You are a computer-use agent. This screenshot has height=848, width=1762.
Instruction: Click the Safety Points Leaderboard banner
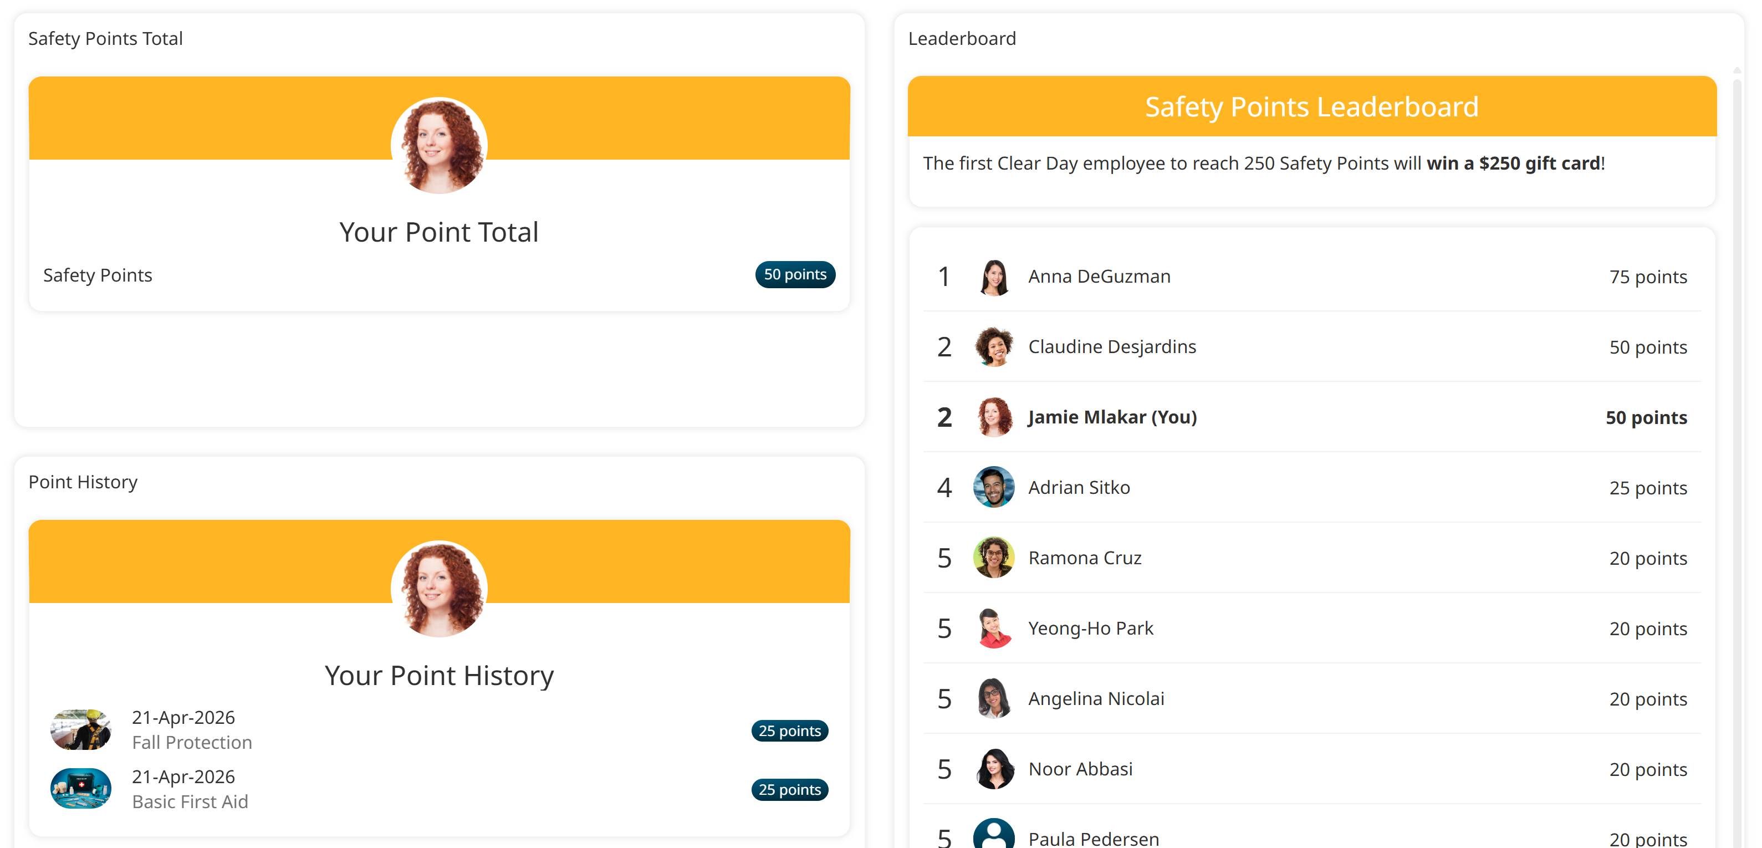(1311, 106)
